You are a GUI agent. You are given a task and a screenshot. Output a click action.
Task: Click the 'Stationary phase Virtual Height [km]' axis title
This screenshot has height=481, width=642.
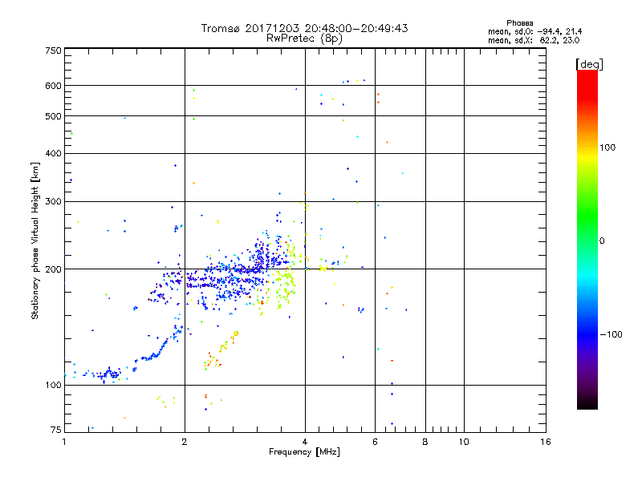click(x=35, y=240)
